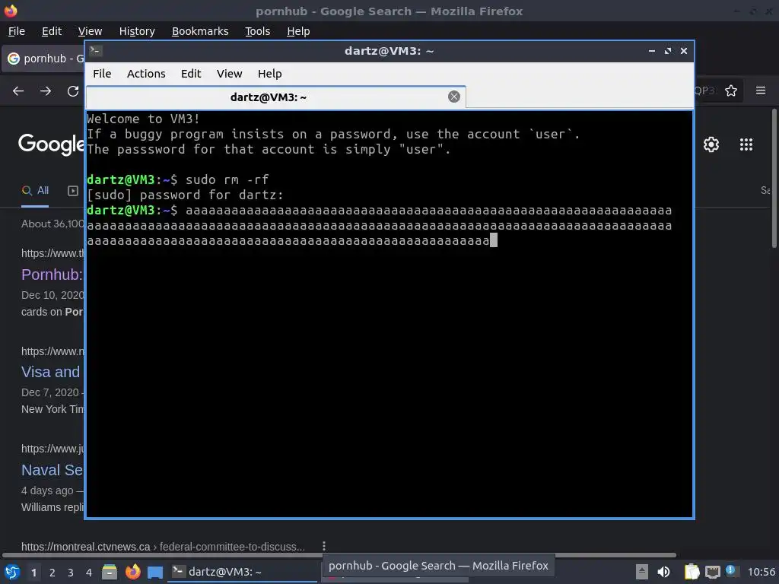The width and height of the screenshot is (779, 584).
Task: Open Firefox's Bookmarks menu
Action: (200, 31)
